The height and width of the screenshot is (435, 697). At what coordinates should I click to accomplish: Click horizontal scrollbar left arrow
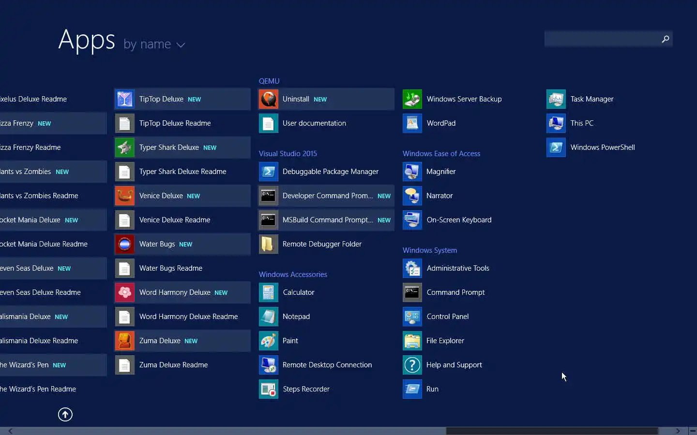(10, 431)
